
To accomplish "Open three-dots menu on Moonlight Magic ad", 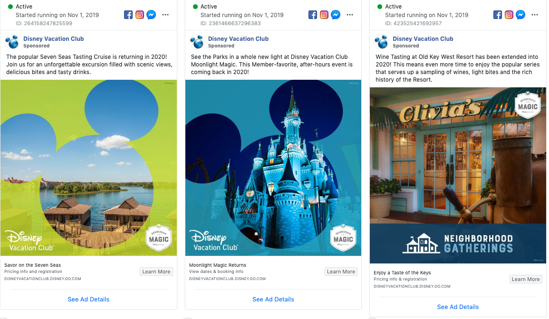I will click(350, 15).
